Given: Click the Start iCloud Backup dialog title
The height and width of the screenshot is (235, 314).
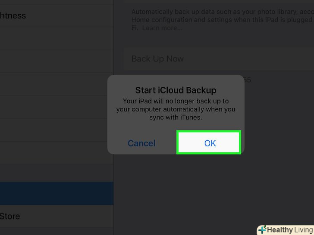Looking at the screenshot, I should [x=176, y=90].
